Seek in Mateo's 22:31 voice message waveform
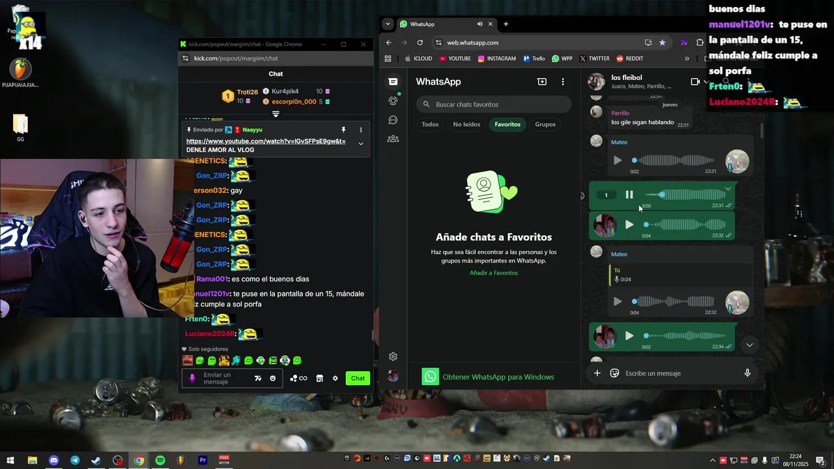The height and width of the screenshot is (469, 834). (674, 160)
